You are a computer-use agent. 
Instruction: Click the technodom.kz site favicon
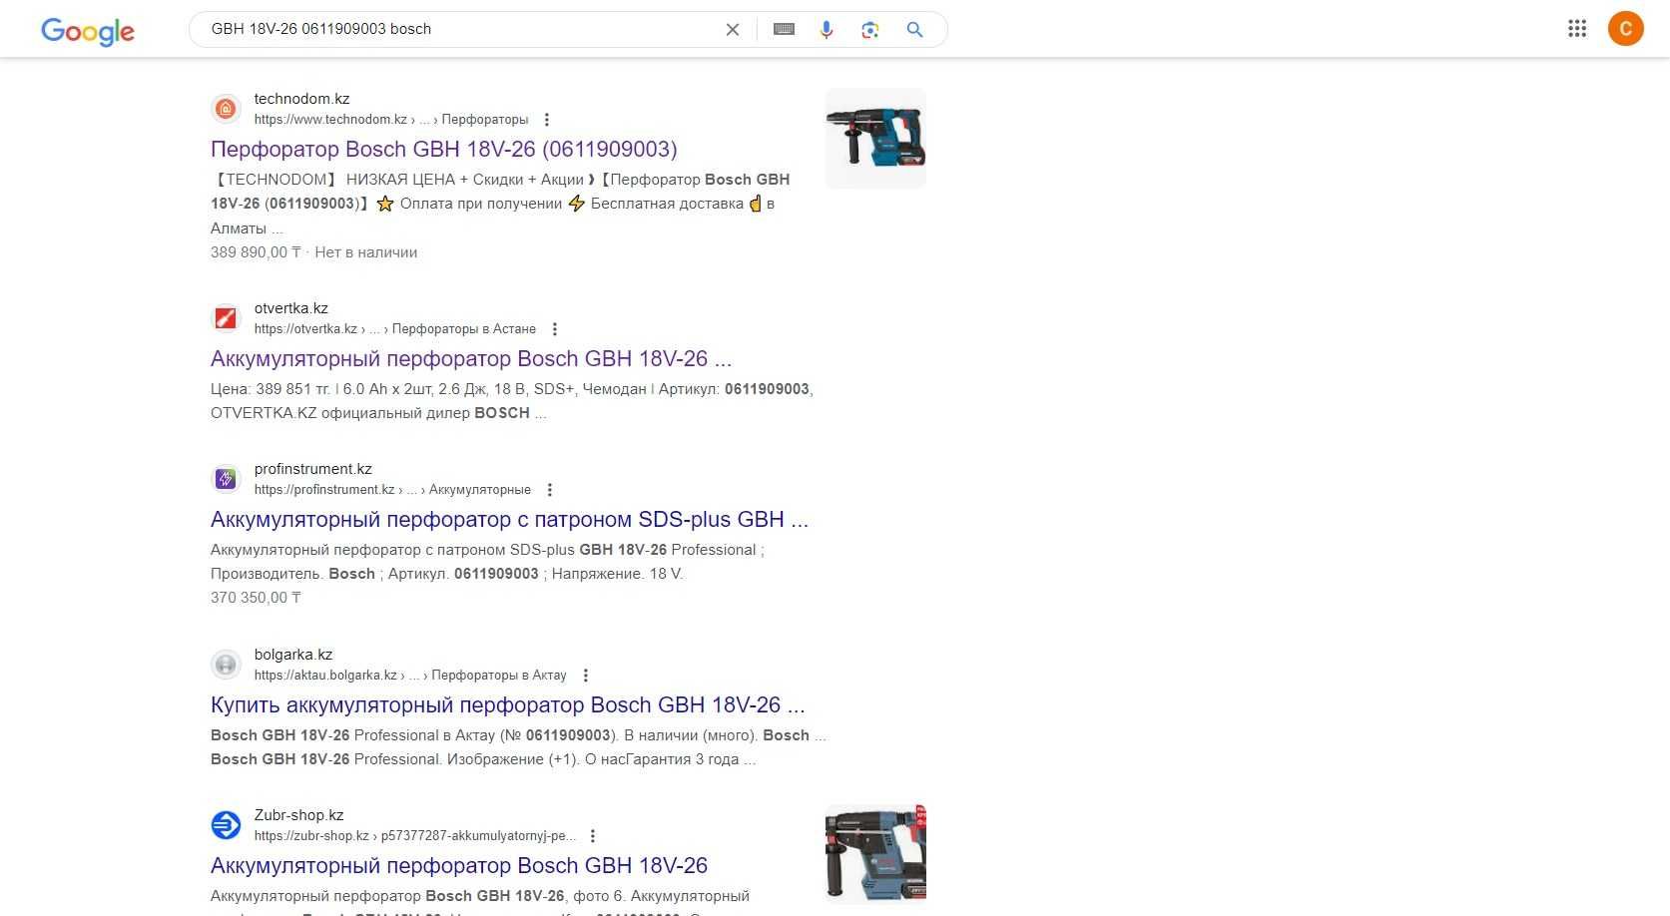[227, 109]
